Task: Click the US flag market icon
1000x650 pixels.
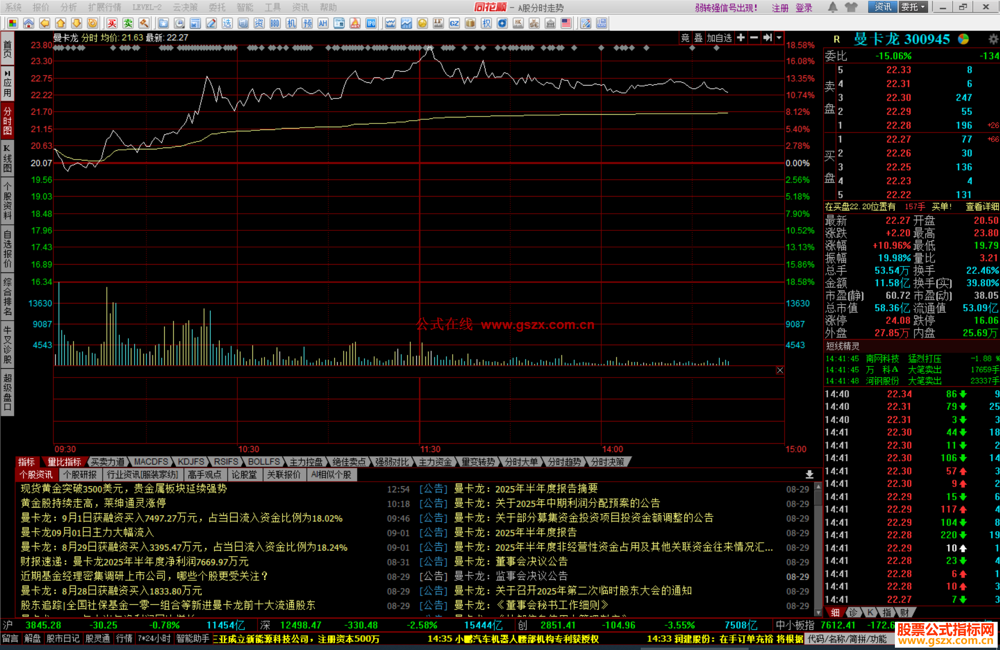Action: pyautogui.click(x=566, y=24)
